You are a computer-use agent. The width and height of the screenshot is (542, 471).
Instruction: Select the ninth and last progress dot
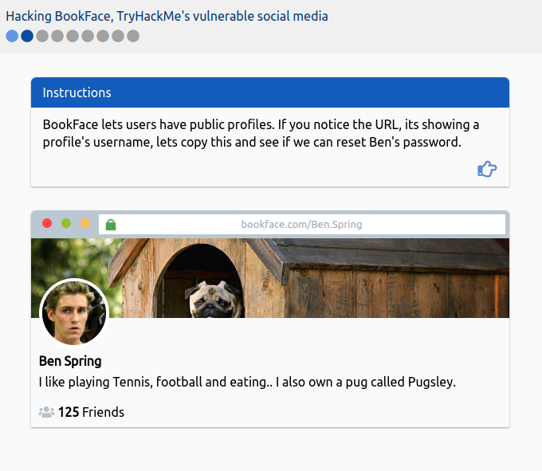tap(133, 36)
